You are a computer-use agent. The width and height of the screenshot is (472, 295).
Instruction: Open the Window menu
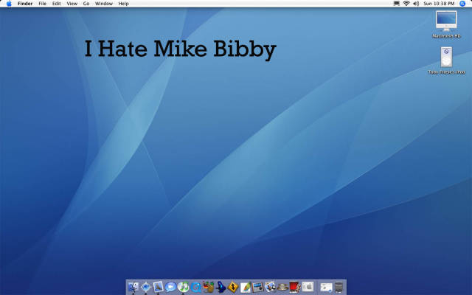(x=104, y=4)
